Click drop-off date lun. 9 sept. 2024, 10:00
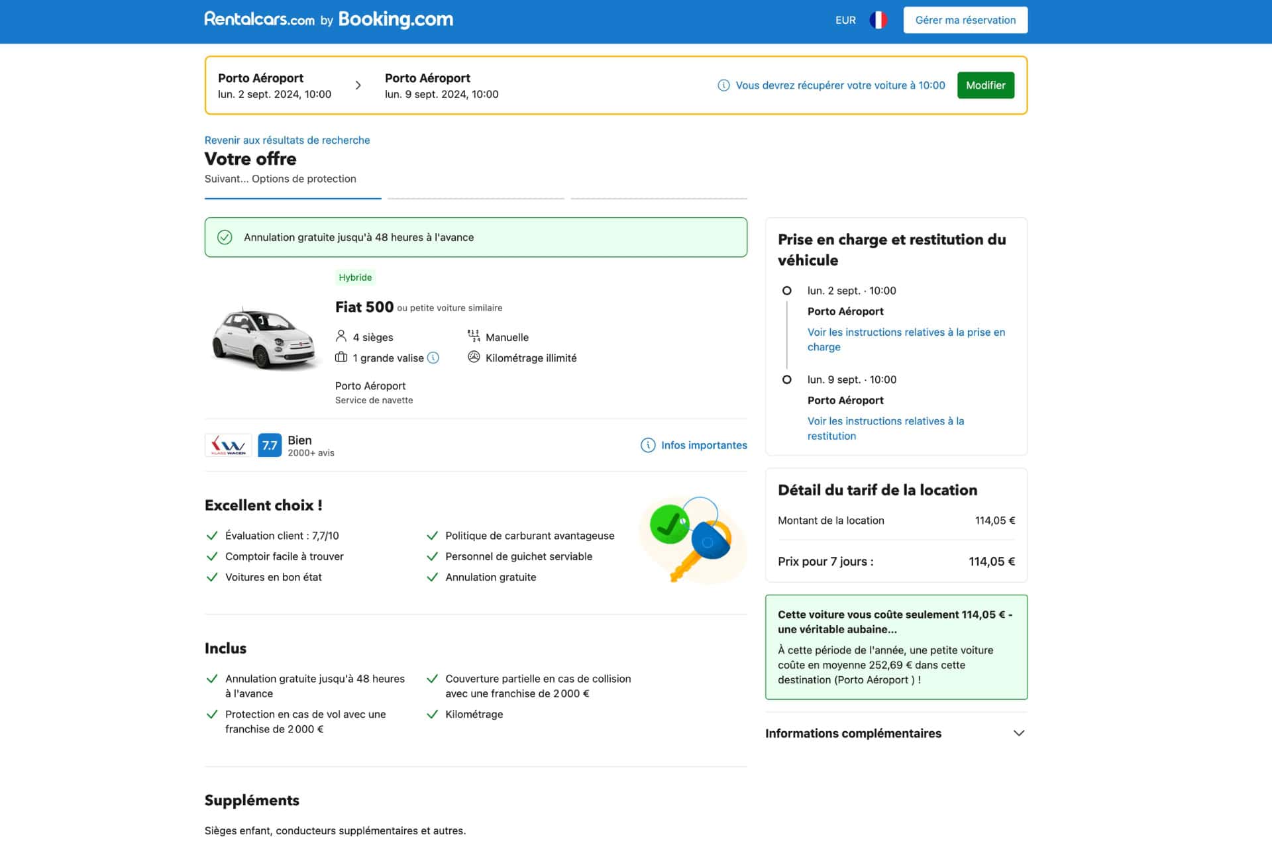The image size is (1272, 851). [x=441, y=94]
